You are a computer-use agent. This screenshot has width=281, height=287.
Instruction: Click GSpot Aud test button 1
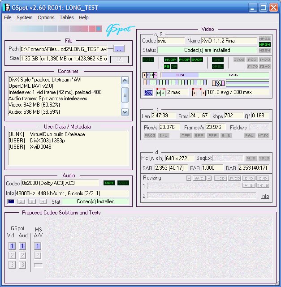click(22, 246)
